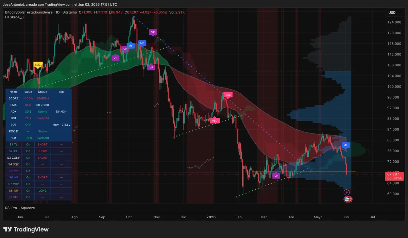
Task: Click the low value L66.948
Action: [116, 12]
